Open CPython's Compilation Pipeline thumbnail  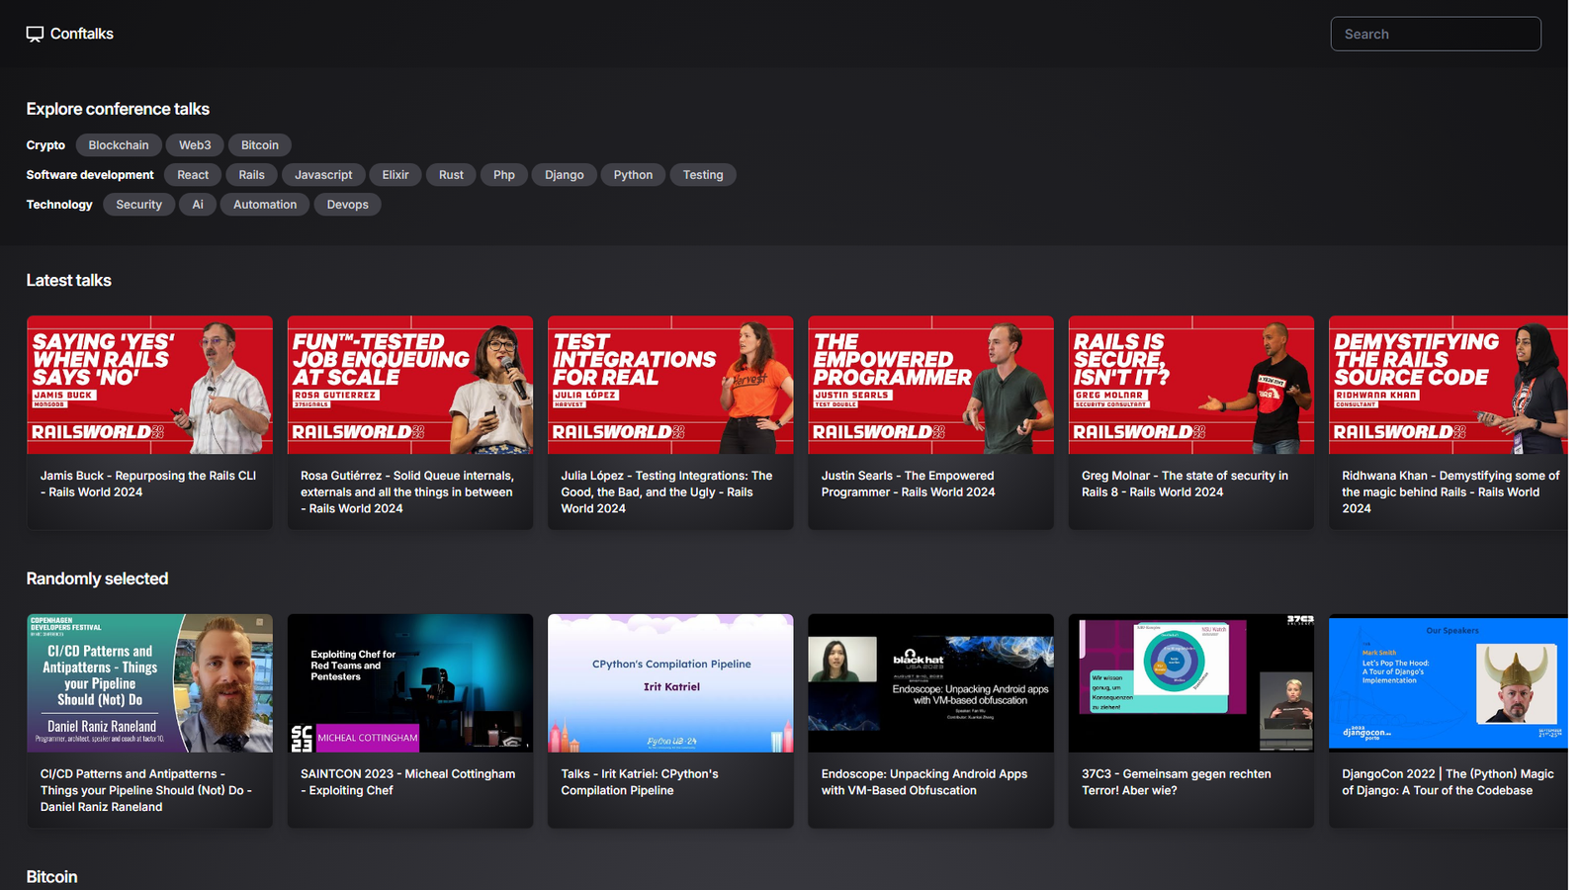pyautogui.click(x=670, y=683)
